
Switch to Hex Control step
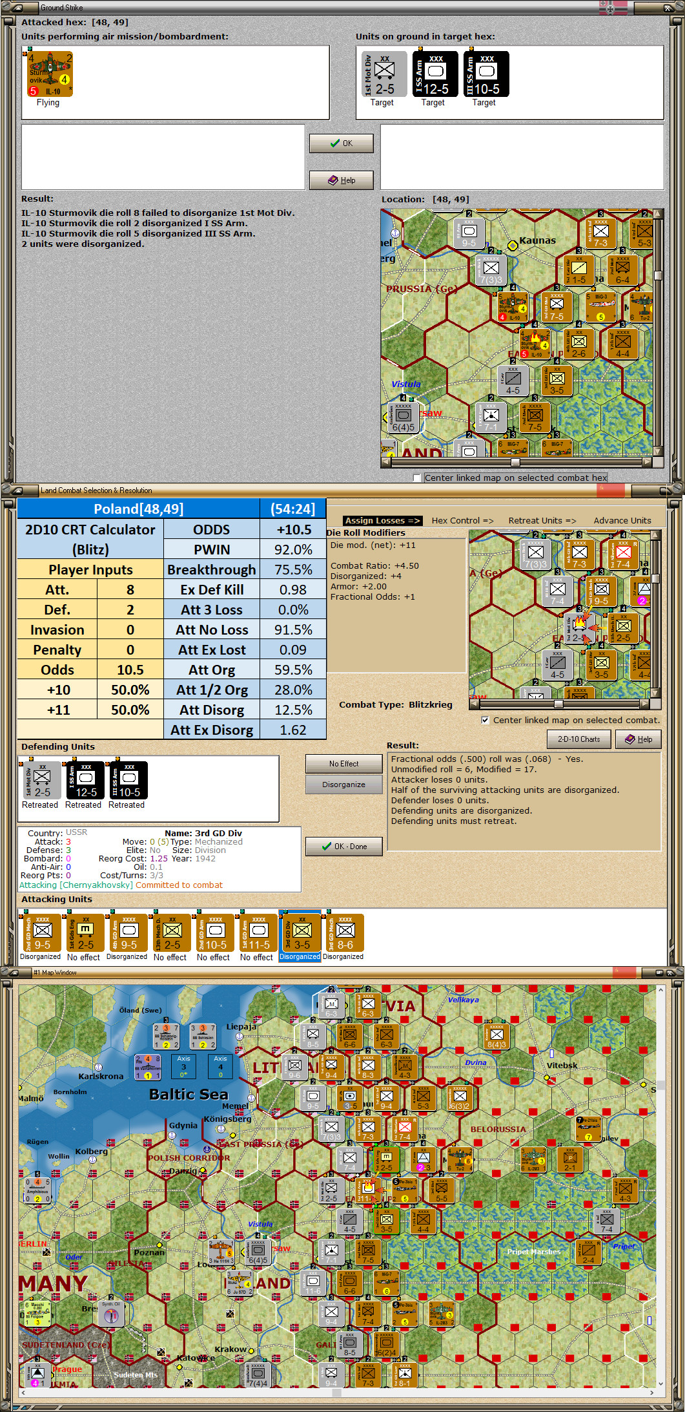[462, 521]
